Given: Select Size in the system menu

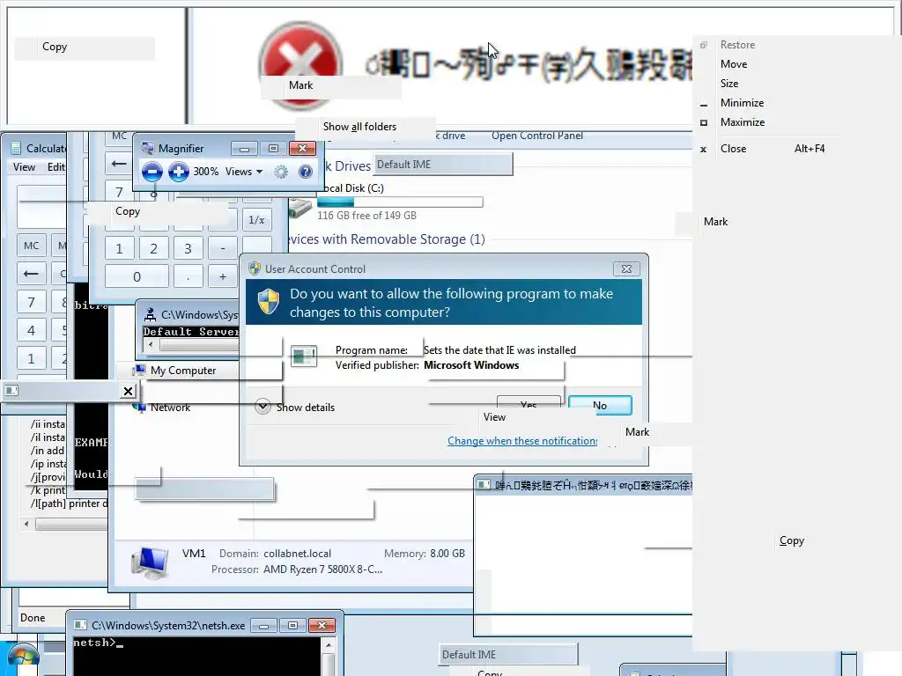Looking at the screenshot, I should pyautogui.click(x=728, y=84).
